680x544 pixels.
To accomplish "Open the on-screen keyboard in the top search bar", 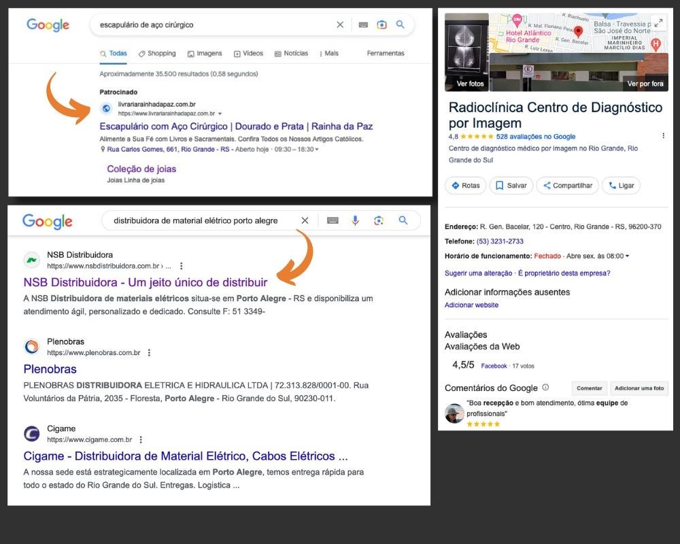I will tap(363, 25).
